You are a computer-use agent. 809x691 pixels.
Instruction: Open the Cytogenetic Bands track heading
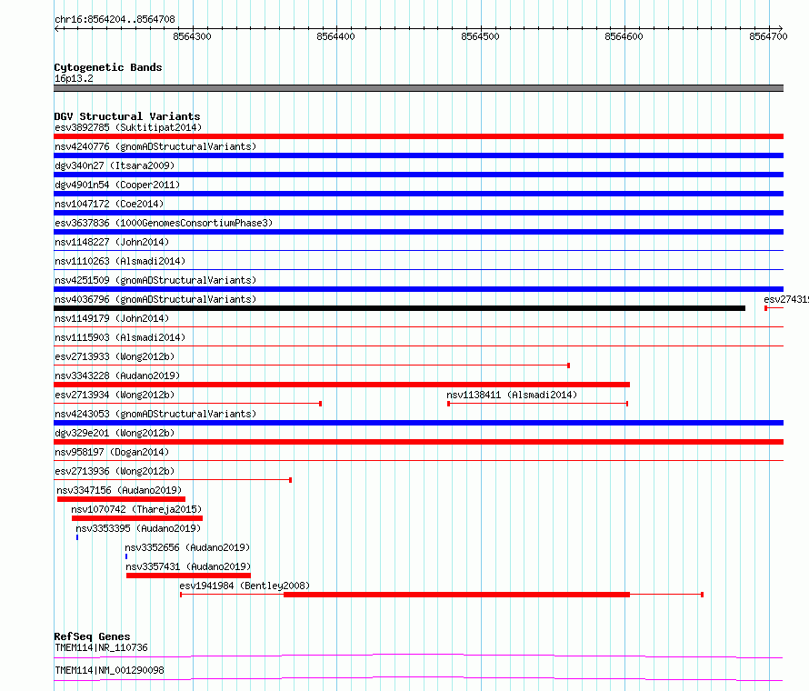point(108,67)
